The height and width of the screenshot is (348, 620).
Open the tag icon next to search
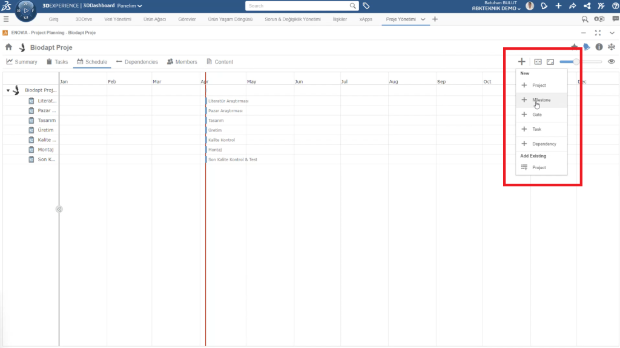366,6
